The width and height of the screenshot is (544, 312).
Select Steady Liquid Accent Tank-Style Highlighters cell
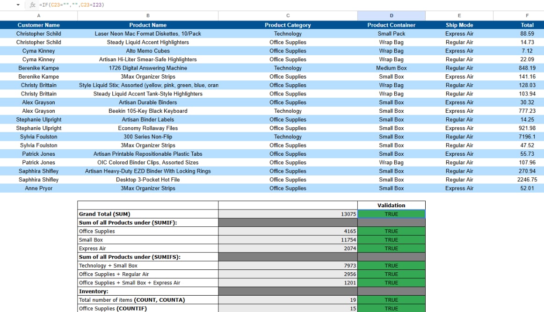[148, 94]
